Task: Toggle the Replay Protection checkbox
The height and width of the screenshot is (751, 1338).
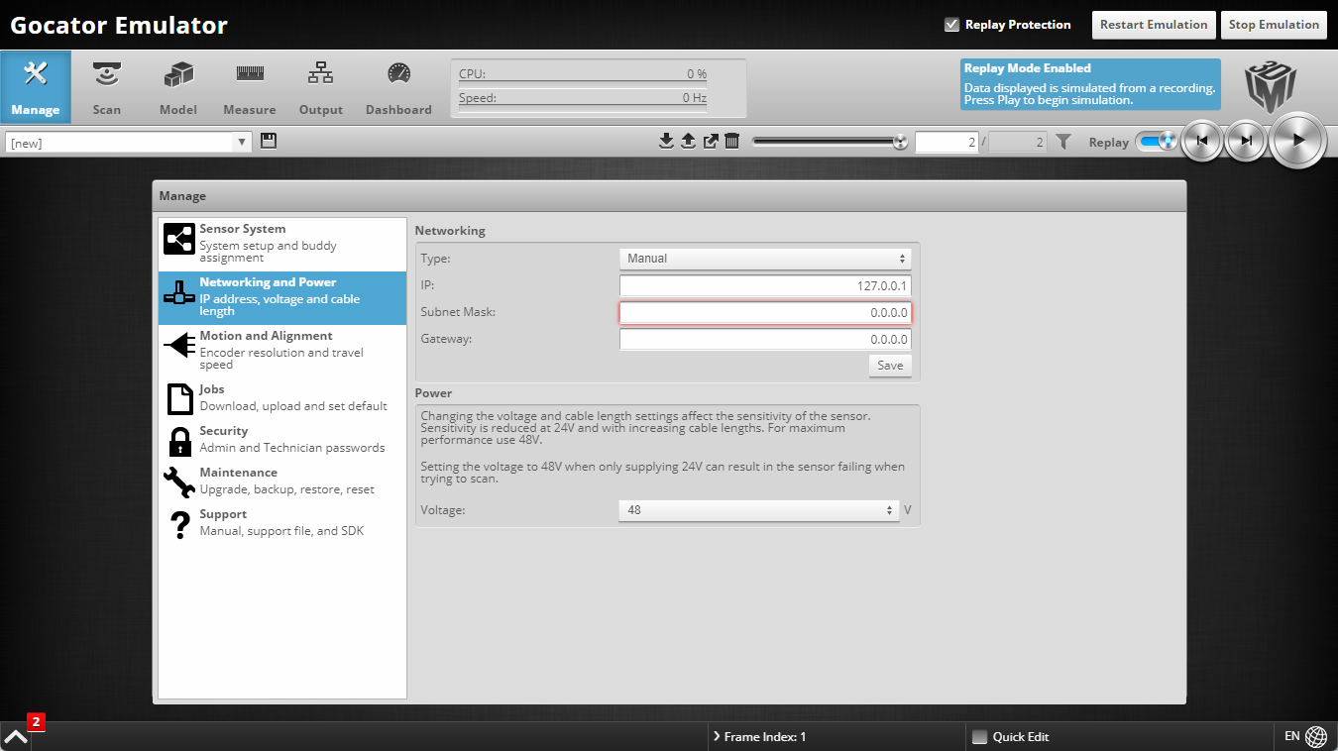Action: tap(952, 25)
